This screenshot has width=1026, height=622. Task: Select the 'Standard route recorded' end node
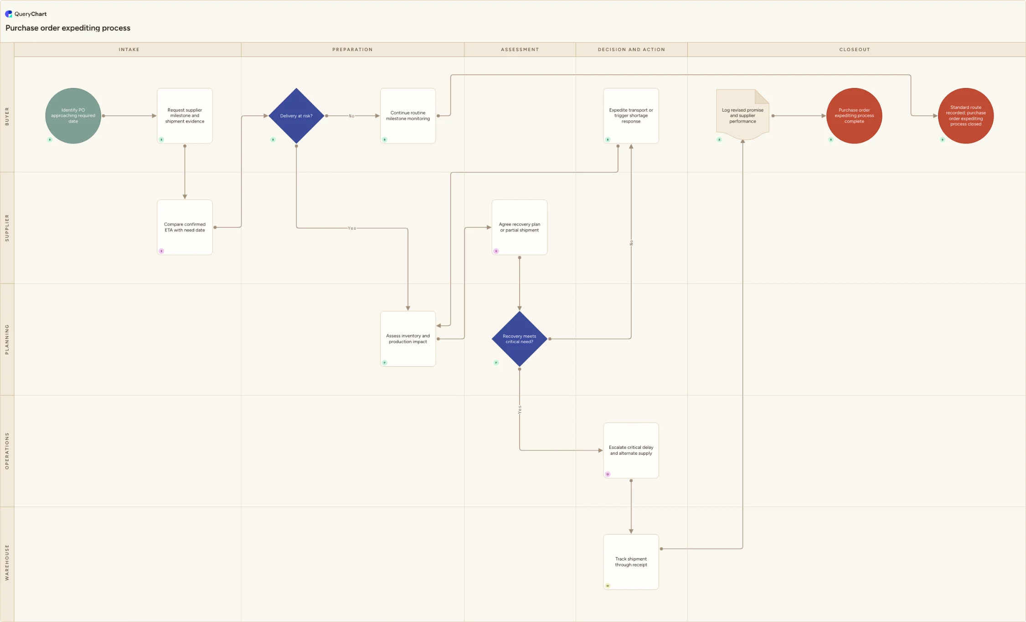tap(966, 116)
